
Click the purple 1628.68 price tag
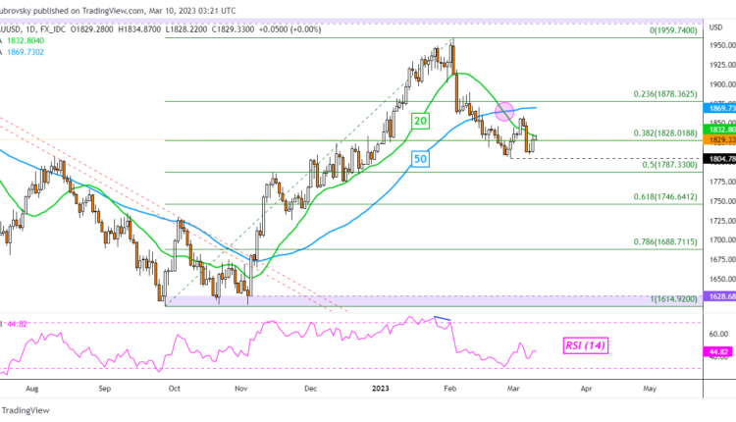click(719, 295)
